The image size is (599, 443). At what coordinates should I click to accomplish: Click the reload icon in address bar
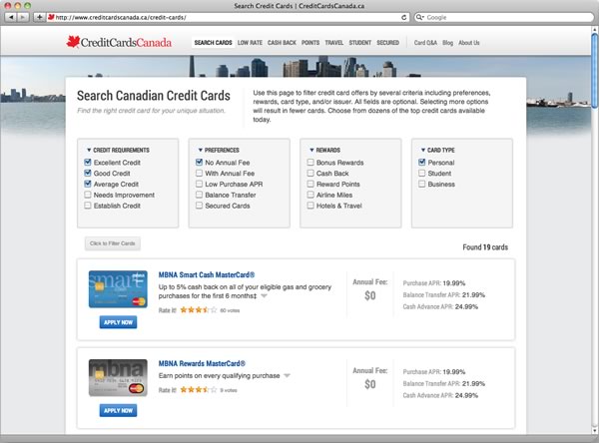click(403, 18)
